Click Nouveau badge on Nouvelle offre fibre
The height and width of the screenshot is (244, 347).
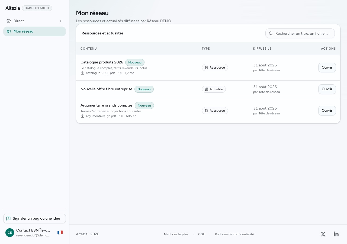pos(144,89)
